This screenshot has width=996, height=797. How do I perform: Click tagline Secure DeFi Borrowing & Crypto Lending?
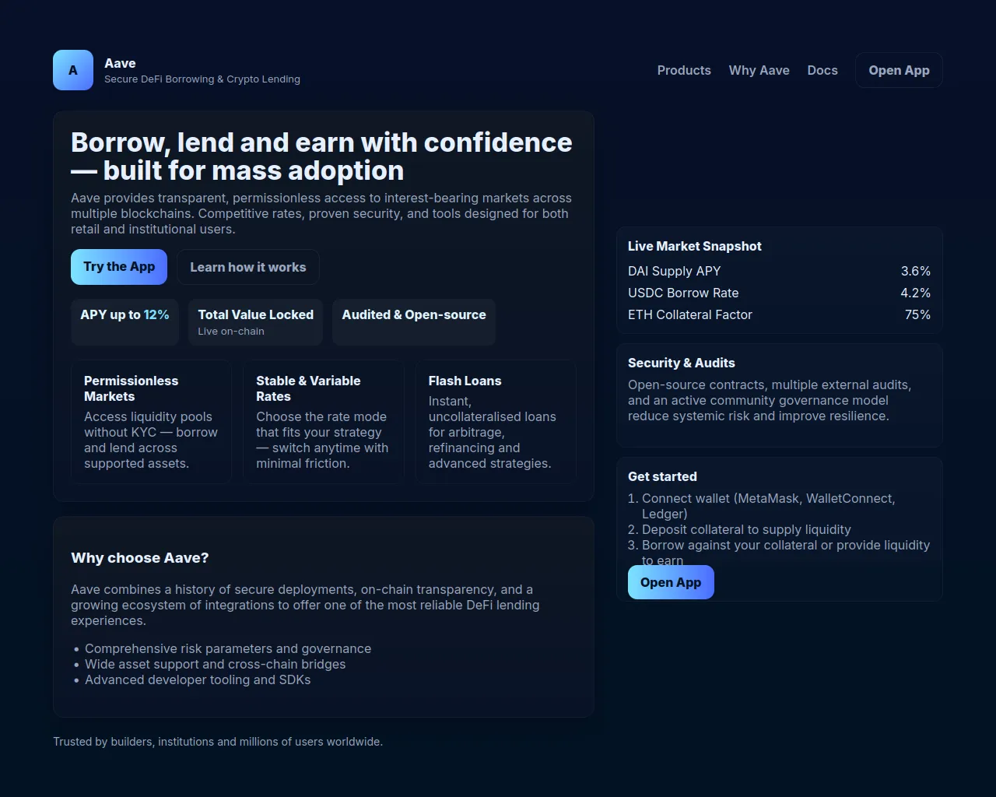202,79
